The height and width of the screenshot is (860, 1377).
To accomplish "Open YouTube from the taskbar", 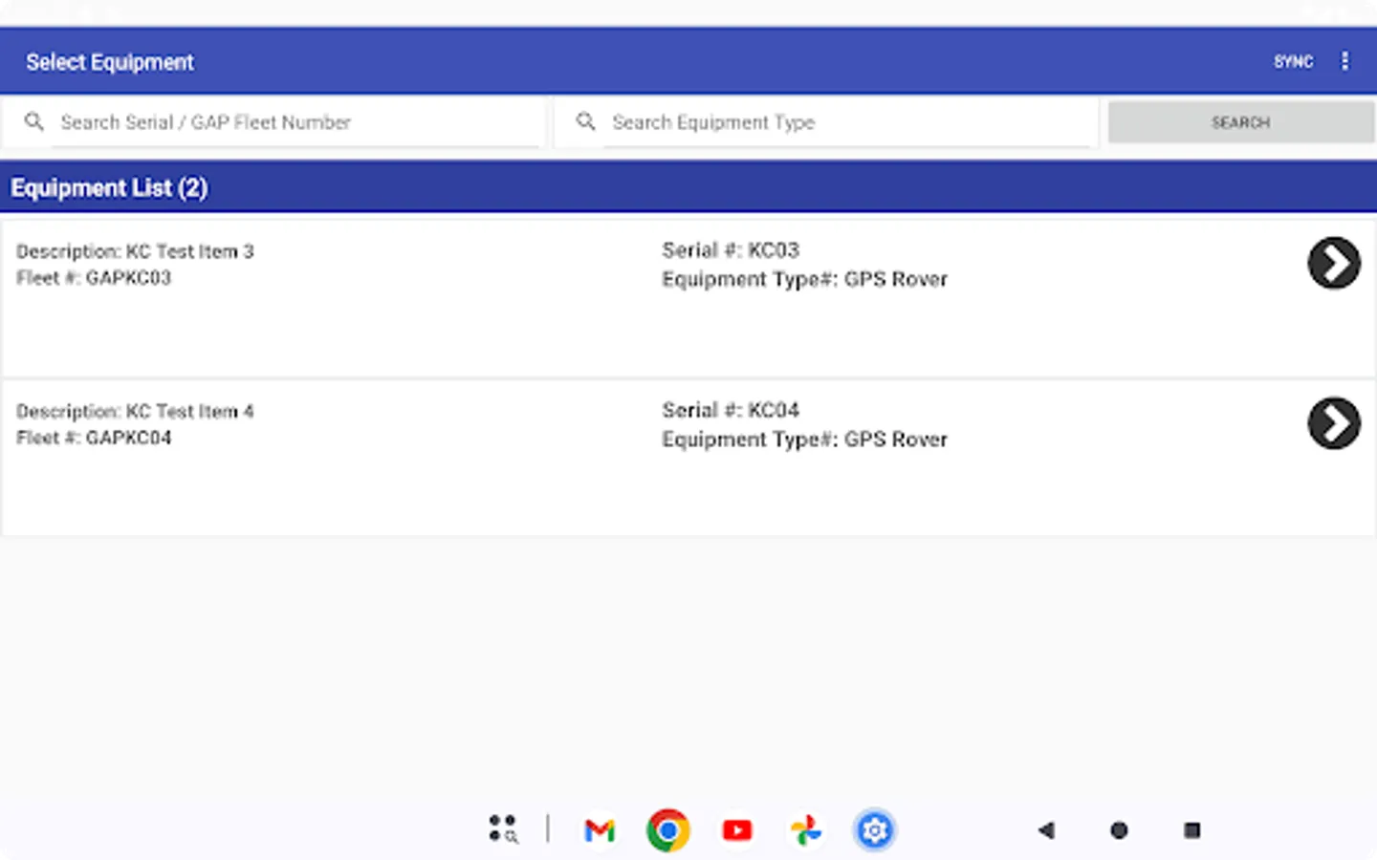I will pos(736,829).
